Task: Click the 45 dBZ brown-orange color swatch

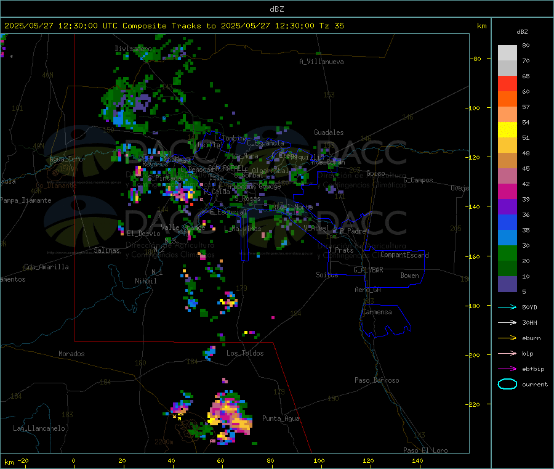Action: tap(507, 161)
